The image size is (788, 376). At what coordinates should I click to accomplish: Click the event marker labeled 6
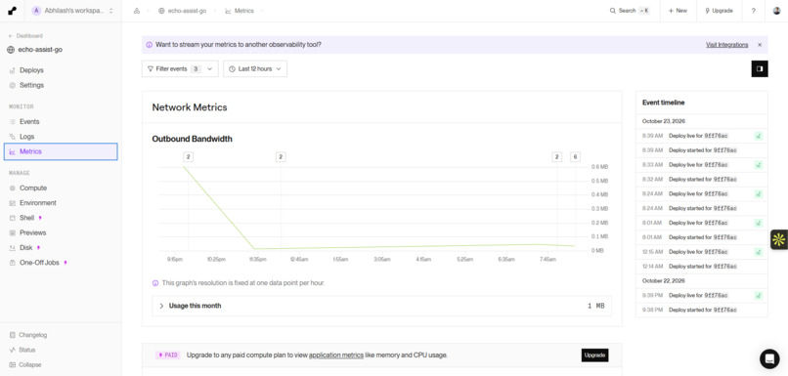click(x=575, y=157)
